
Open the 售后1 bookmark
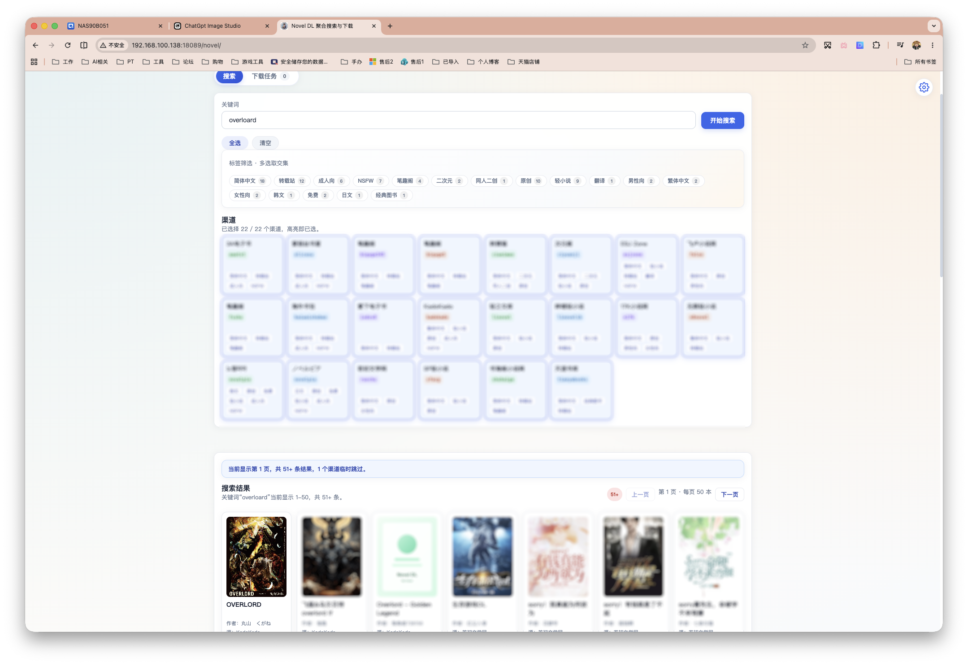(x=412, y=62)
